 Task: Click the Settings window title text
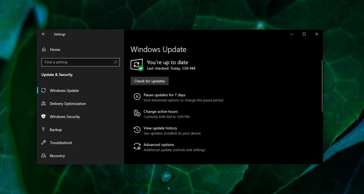[59, 34]
